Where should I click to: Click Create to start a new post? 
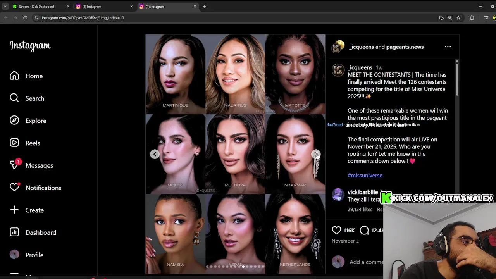click(27, 210)
